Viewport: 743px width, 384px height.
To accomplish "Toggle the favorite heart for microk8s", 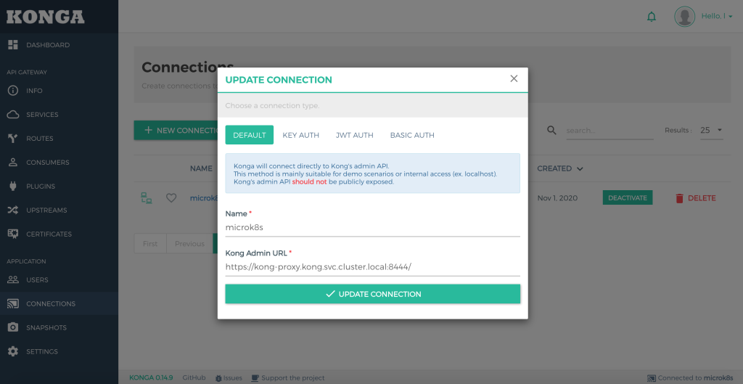I will click(171, 198).
